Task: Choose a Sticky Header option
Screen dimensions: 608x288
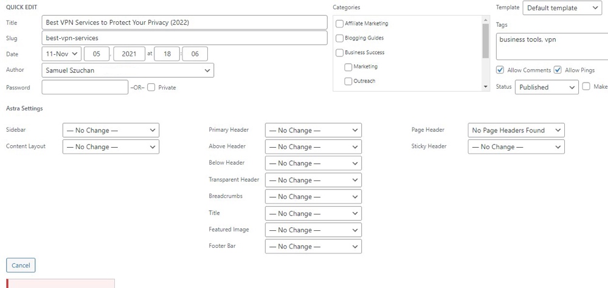Action: pos(516,147)
